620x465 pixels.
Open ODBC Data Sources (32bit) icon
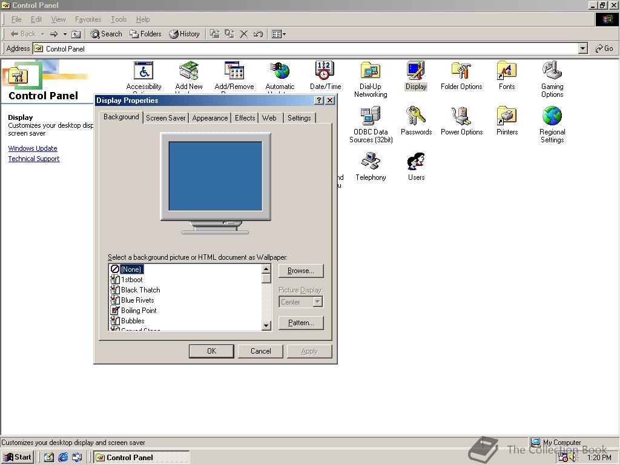[x=371, y=117]
